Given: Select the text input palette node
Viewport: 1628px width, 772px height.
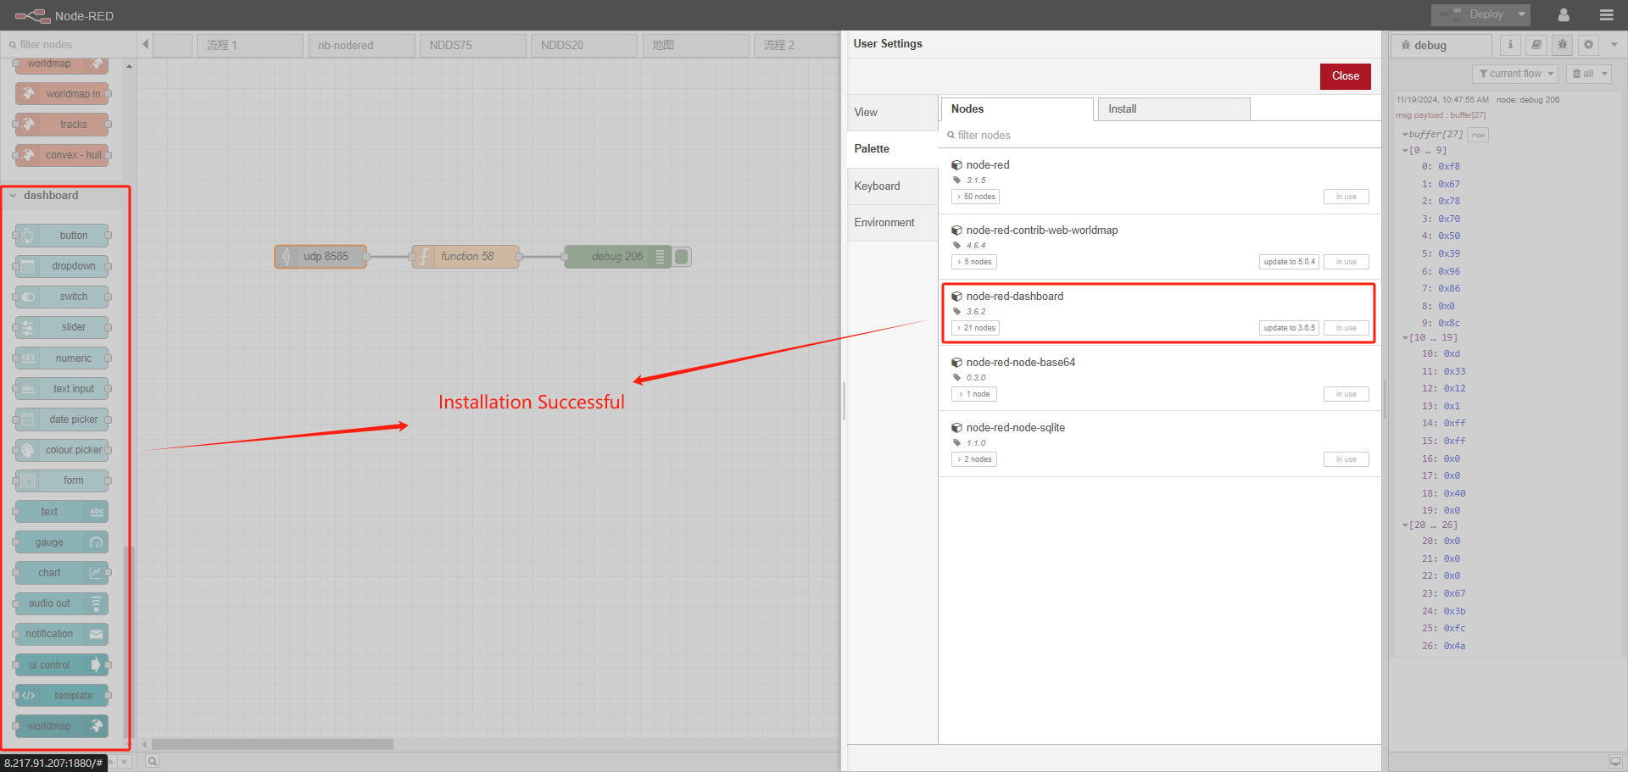Looking at the screenshot, I should [62, 389].
